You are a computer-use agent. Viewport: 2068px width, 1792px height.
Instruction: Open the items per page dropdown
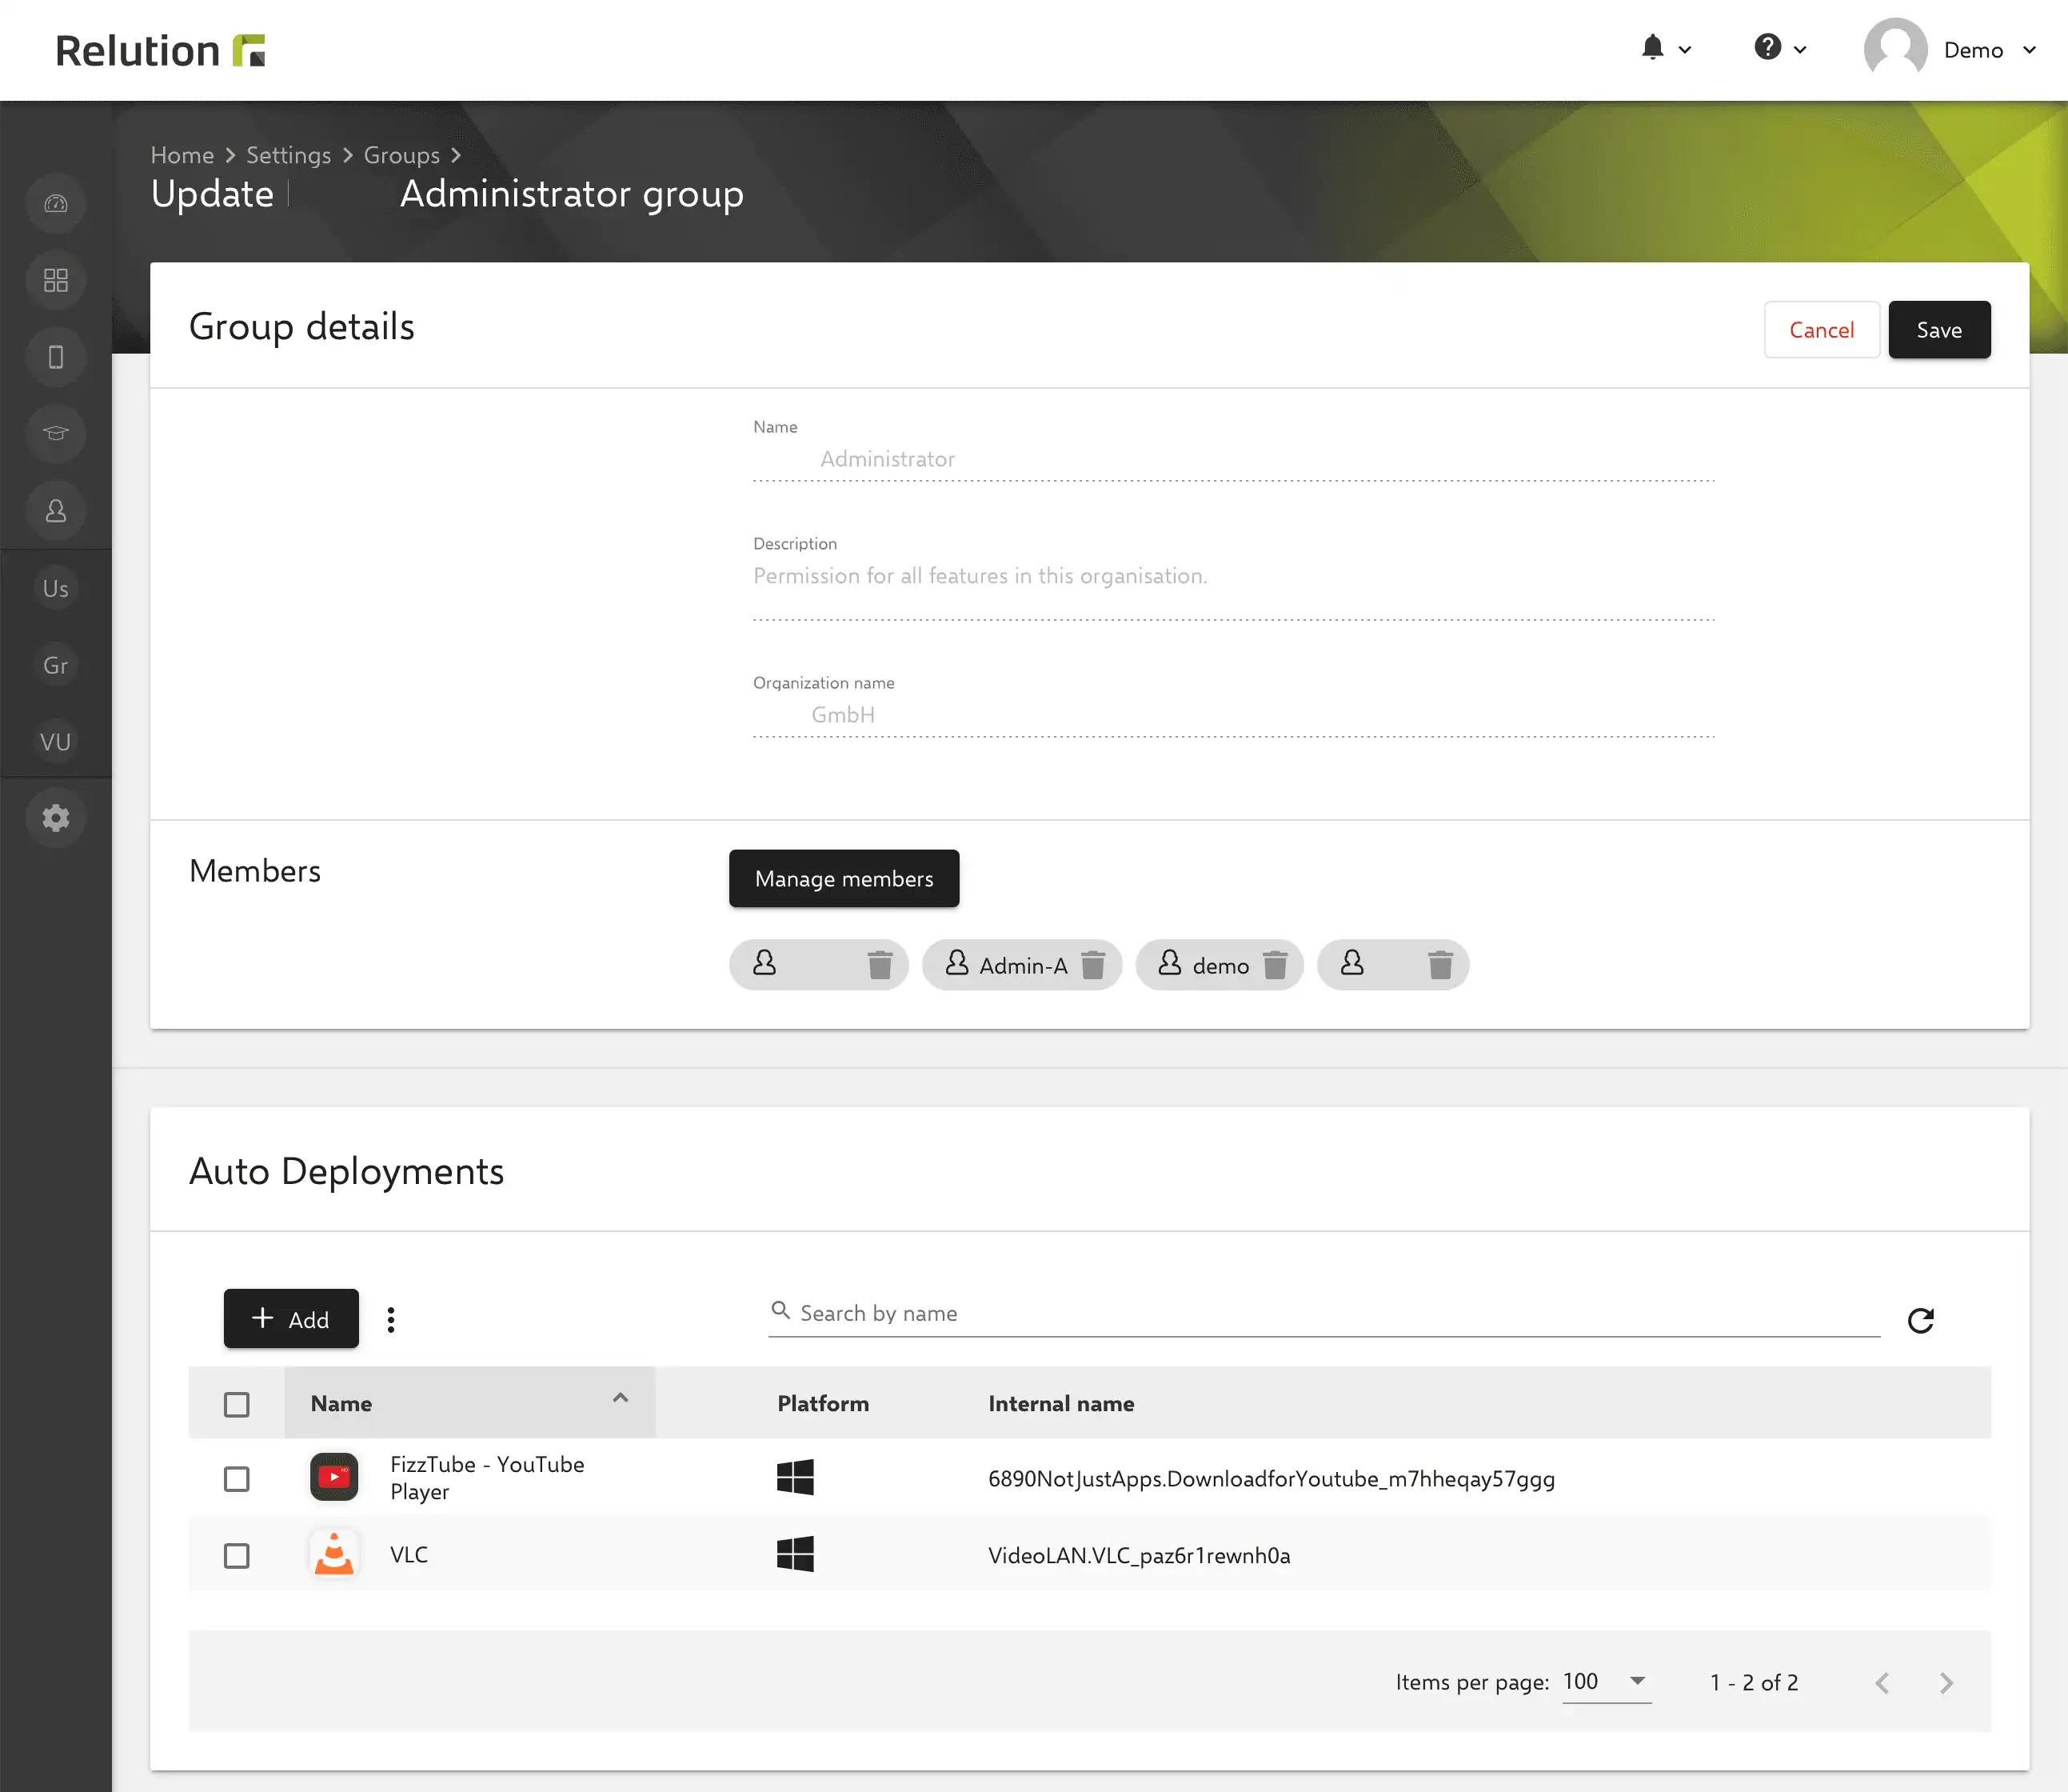(x=1607, y=1682)
